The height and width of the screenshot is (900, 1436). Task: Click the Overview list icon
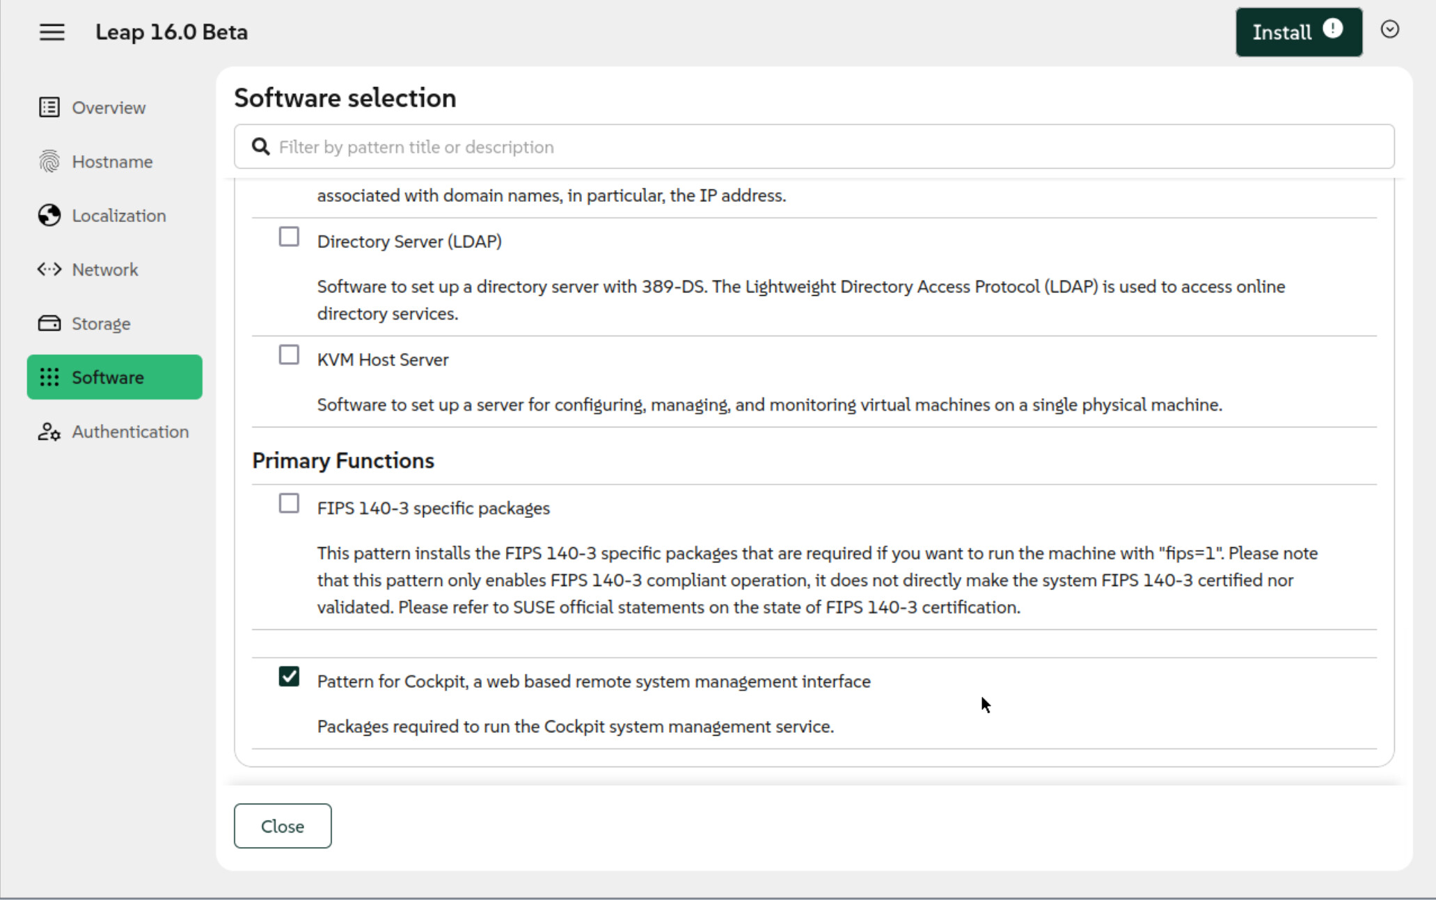point(49,107)
